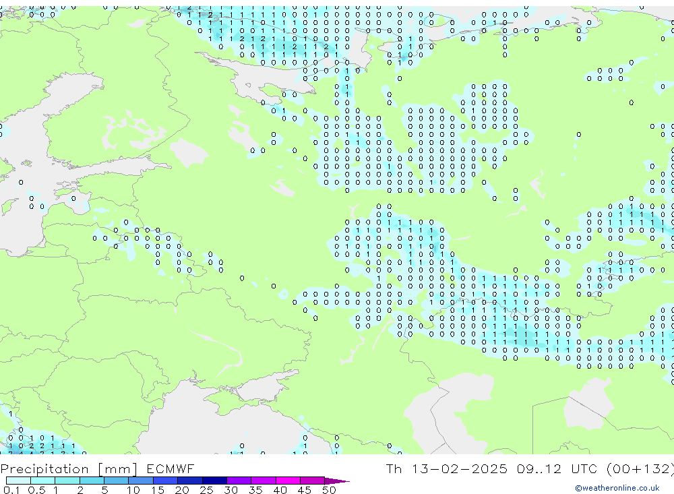Click the legend label '25'

206,490
